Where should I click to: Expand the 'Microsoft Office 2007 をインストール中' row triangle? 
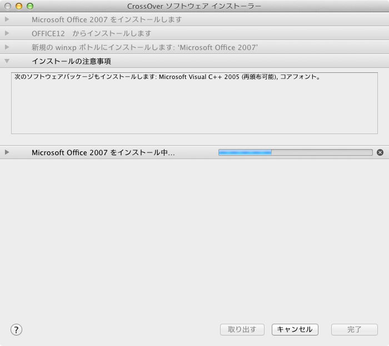[7, 152]
